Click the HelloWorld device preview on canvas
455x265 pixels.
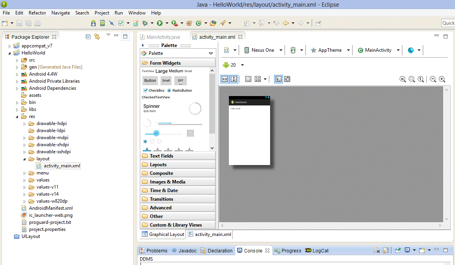250,130
